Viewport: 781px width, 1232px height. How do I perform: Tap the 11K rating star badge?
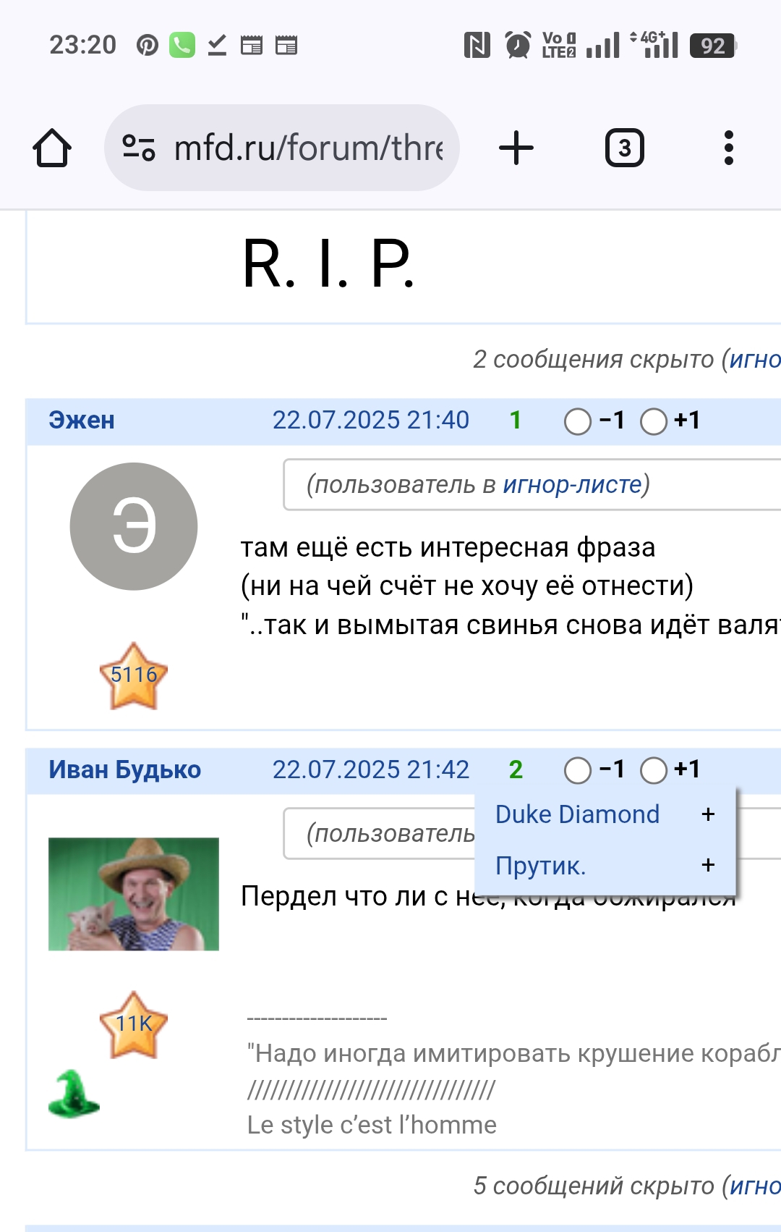(x=134, y=1025)
